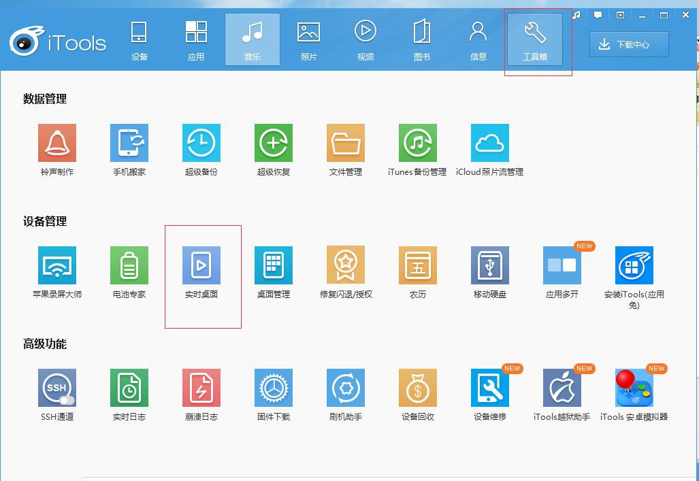Viewport: 699px width, 481px height.
Task: Open the 实时桌面 live desktop tool
Action: click(x=201, y=265)
